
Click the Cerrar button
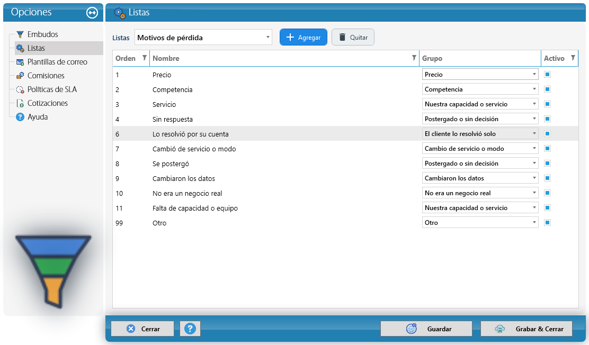[x=142, y=329]
